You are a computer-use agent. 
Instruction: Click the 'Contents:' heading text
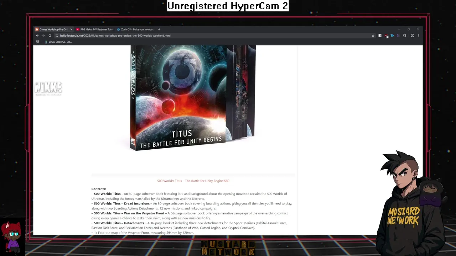[x=99, y=189]
